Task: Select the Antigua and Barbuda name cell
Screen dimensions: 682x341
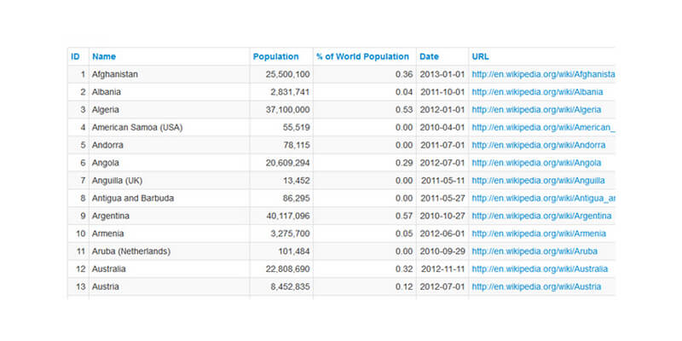Action: pos(133,199)
